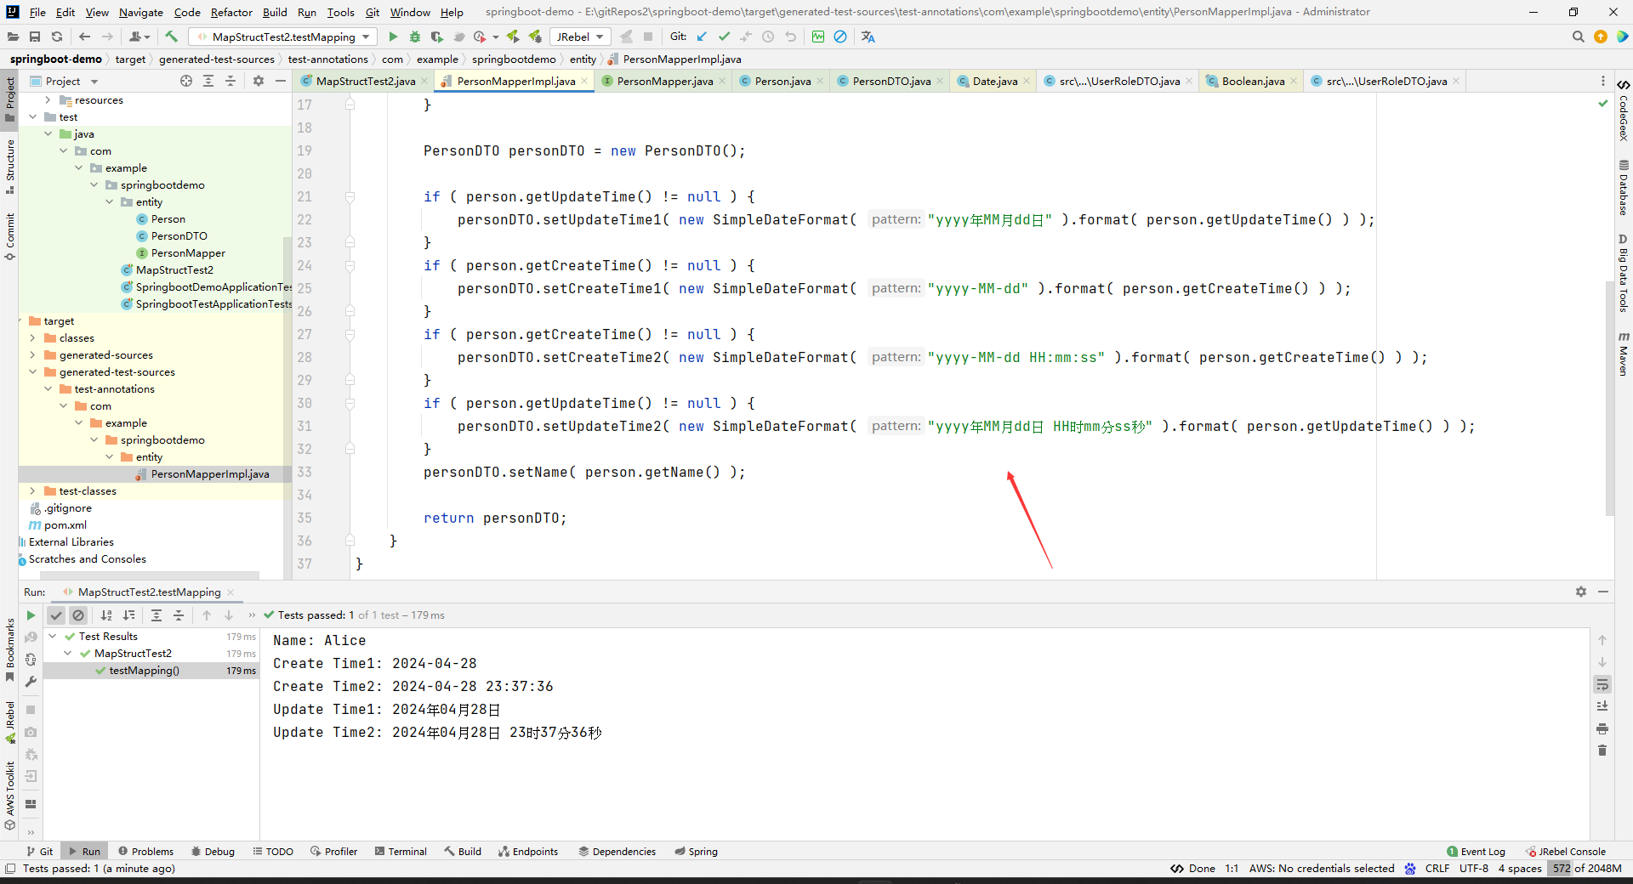1633x884 pixels.
Task: Click Select Opened File target icon in Project panel
Action: pos(186,81)
